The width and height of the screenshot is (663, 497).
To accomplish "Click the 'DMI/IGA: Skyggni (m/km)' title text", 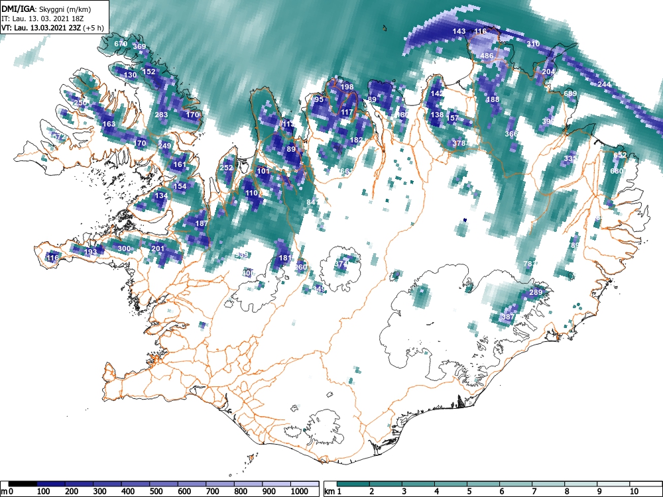I will (x=46, y=9).
